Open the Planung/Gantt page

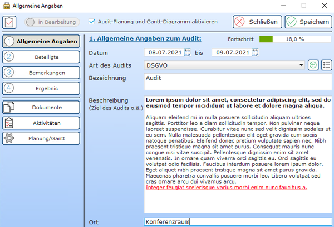41,138
